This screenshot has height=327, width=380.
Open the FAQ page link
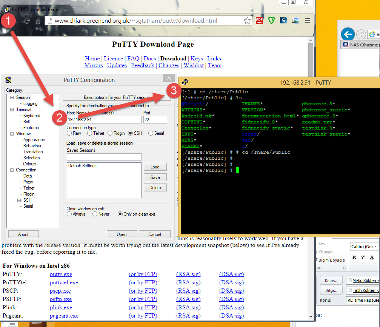tap(133, 59)
